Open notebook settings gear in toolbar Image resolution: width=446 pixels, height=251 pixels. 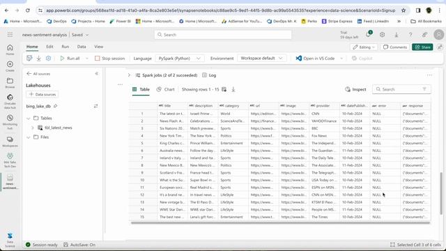(x=48, y=59)
